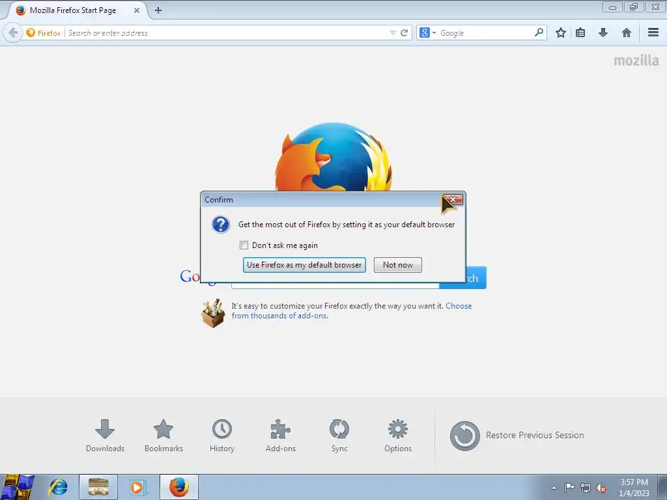The image size is (667, 500).
Task: Open the hamburger menu icon
Action: [x=653, y=33]
